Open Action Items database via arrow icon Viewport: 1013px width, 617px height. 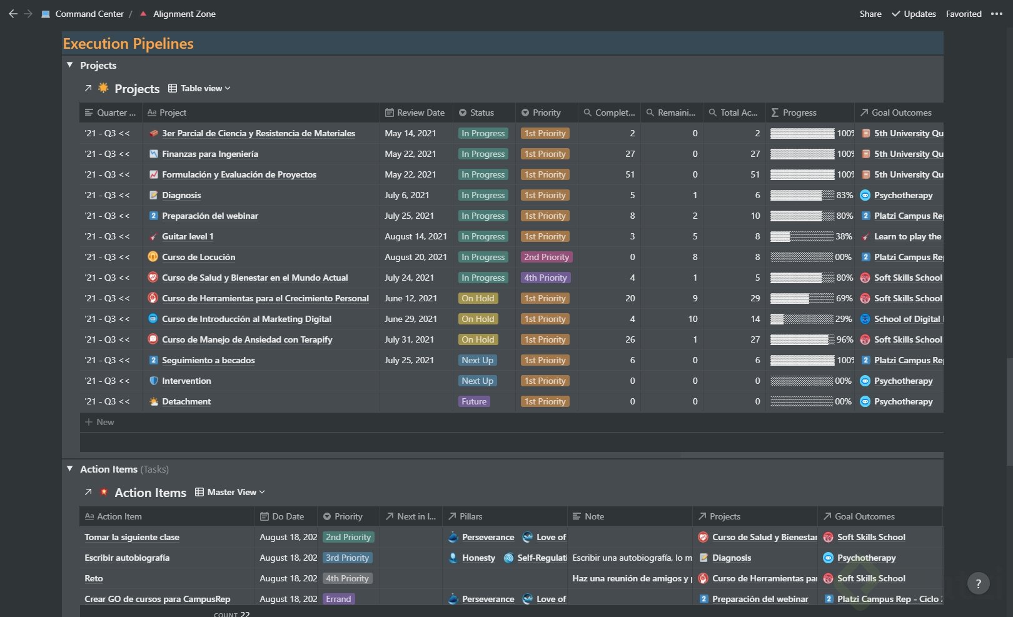coord(88,492)
